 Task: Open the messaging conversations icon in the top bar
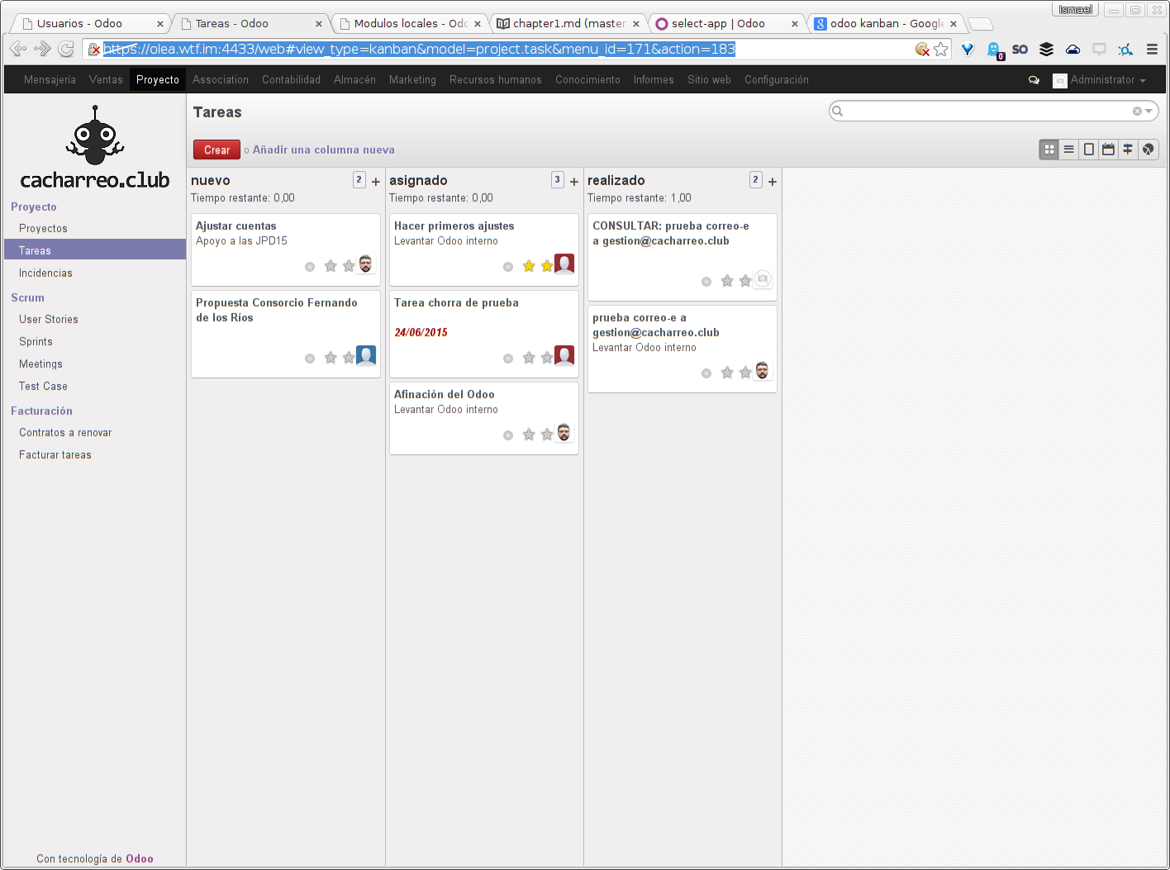(1034, 80)
